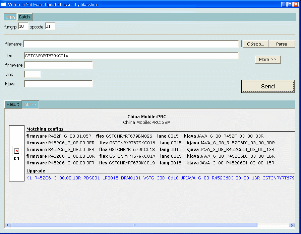
Task: Click the scrollbar's left arrow
Action: [8, 225]
